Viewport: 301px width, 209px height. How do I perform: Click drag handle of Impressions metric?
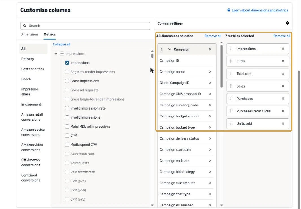coord(230,49)
